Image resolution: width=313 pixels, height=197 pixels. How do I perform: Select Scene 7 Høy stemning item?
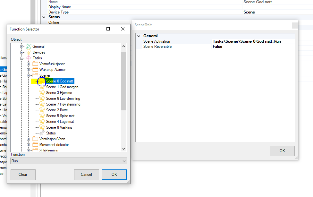click(x=63, y=104)
